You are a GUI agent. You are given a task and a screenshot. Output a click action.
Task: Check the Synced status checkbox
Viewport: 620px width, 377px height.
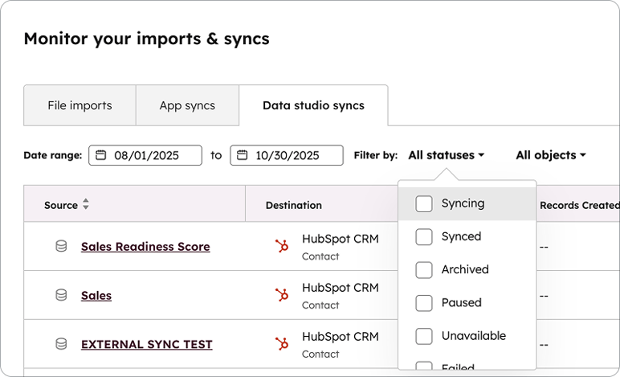click(x=424, y=237)
